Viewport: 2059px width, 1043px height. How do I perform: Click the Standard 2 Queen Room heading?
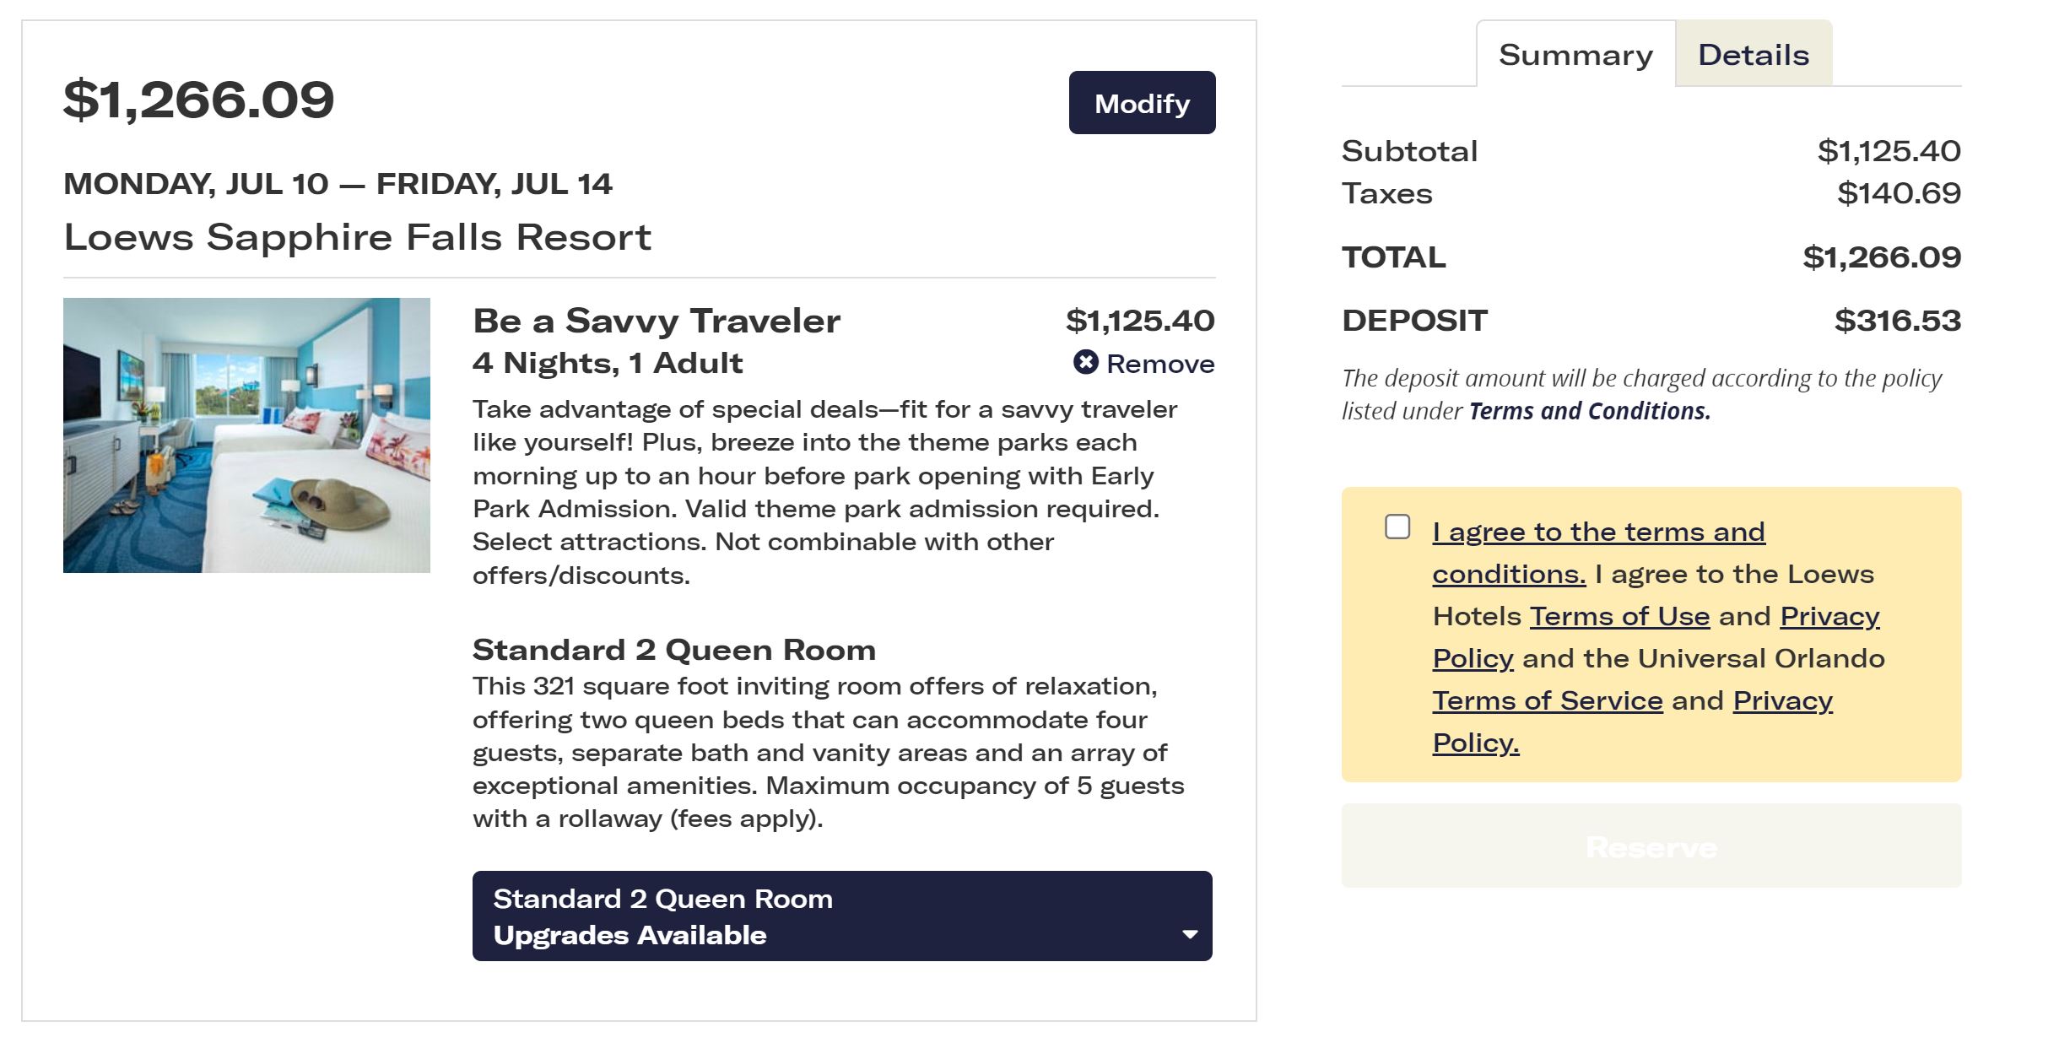pyautogui.click(x=674, y=649)
